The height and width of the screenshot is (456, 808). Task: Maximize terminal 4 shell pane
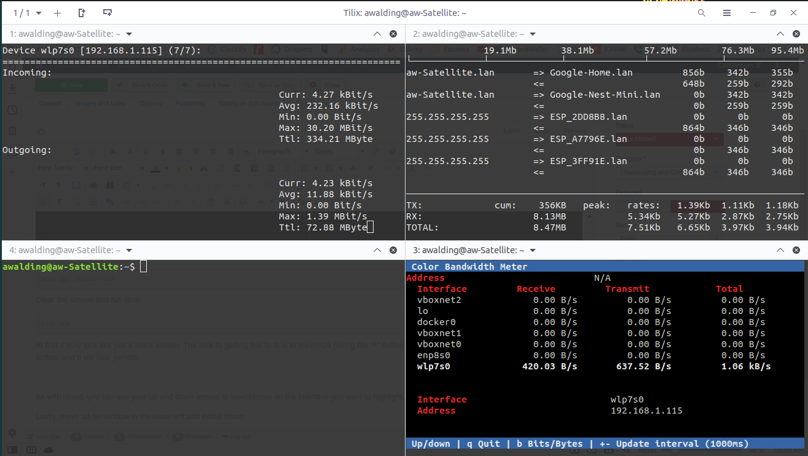[377, 251]
